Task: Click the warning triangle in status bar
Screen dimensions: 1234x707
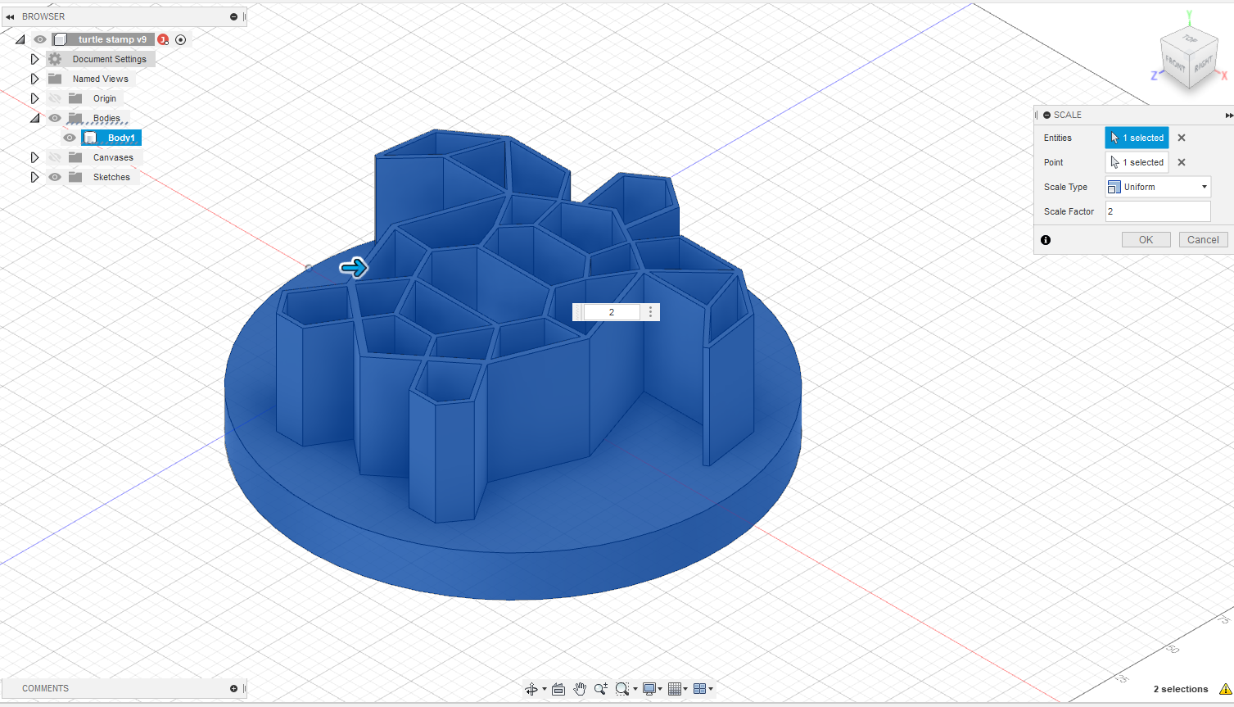Action: pyautogui.click(x=1225, y=689)
